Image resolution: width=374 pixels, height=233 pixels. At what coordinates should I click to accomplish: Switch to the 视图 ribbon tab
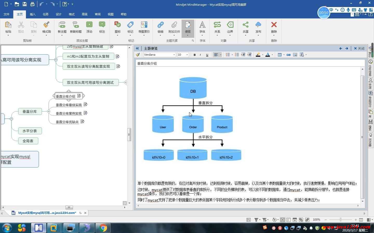(x=111, y=14)
